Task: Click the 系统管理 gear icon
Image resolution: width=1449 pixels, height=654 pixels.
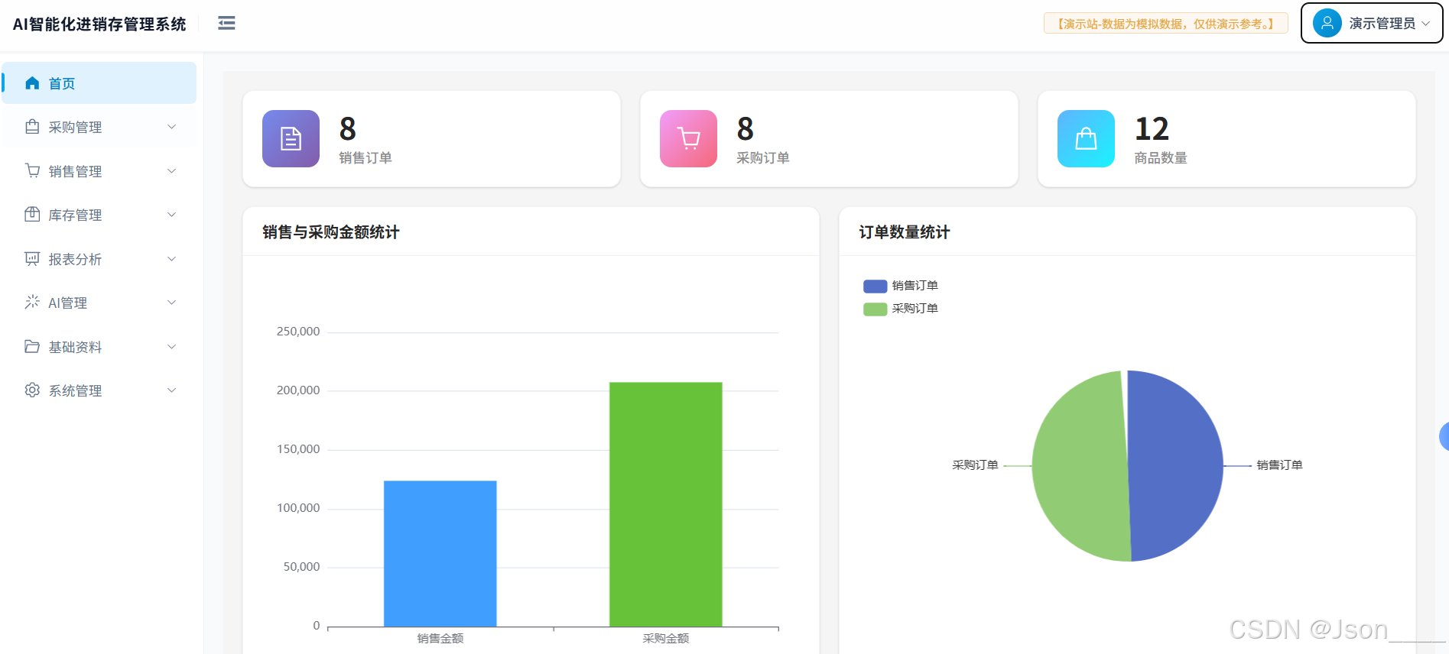Action: (32, 390)
